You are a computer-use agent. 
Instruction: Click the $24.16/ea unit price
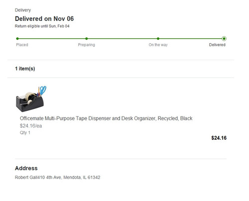click(31, 126)
